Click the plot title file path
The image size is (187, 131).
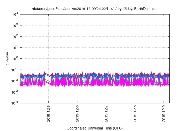[x=95, y=9]
